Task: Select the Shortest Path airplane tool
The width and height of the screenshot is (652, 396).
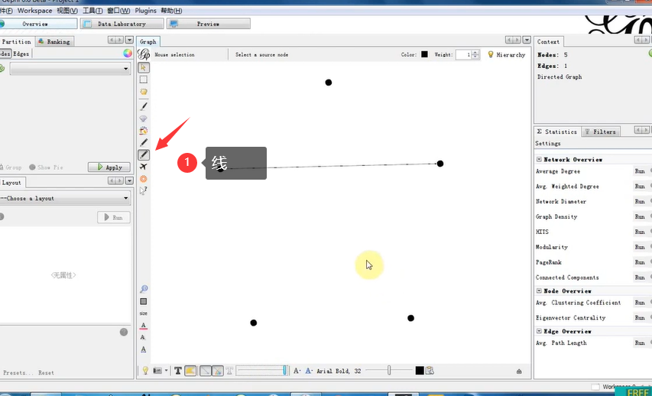Action: (144, 167)
